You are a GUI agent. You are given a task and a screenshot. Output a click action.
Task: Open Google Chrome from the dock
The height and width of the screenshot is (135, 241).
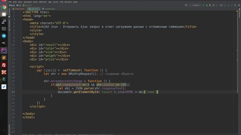4,7
